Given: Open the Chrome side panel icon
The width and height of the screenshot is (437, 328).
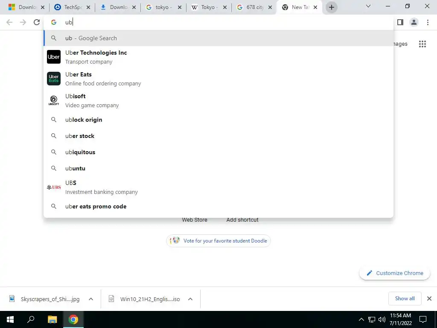Looking at the screenshot, I should [400, 22].
